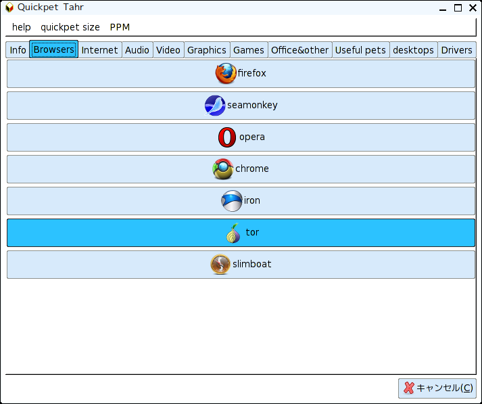Go to the Drivers tab
Image resolution: width=482 pixels, height=404 pixels.
click(456, 50)
